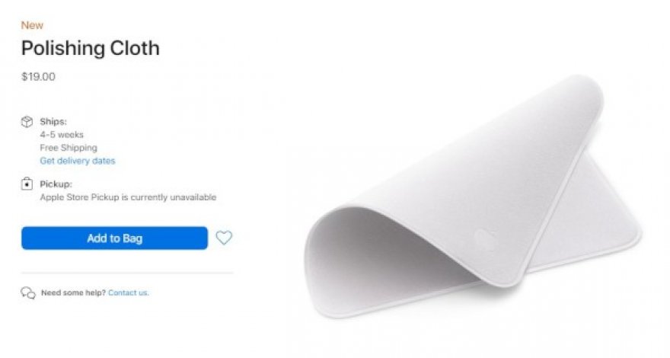Click the chat bubbles help icon

(x=28, y=293)
